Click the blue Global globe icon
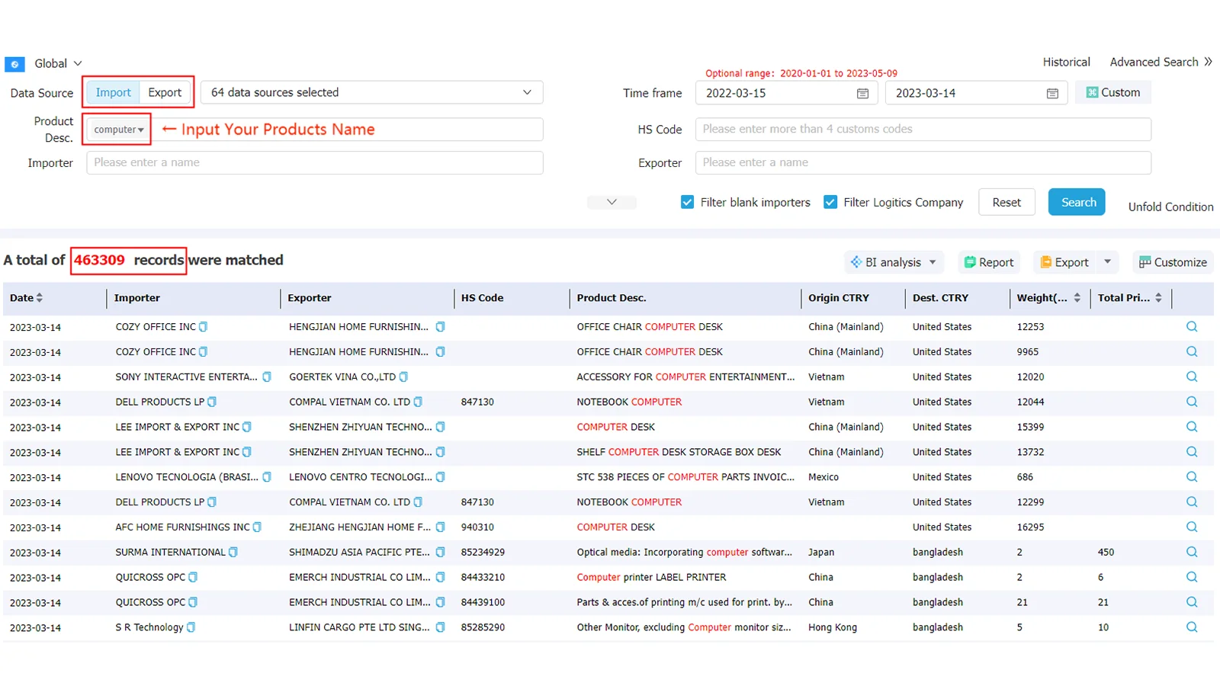Screen dimensions: 1220x686 (x=14, y=64)
